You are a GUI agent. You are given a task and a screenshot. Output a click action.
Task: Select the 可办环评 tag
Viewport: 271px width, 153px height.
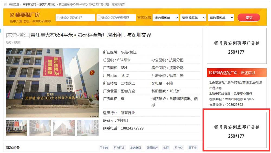coord(119,148)
